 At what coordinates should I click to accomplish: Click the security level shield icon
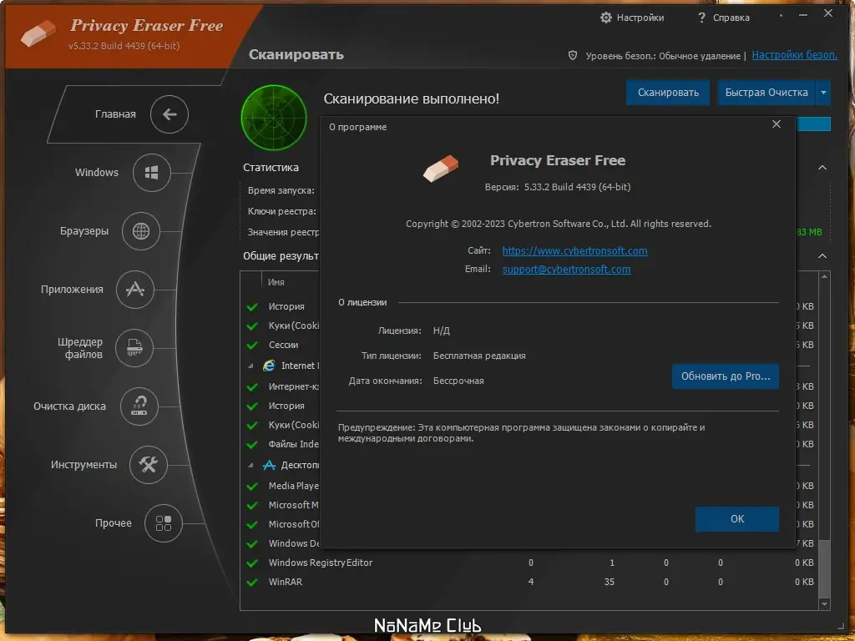pos(573,55)
